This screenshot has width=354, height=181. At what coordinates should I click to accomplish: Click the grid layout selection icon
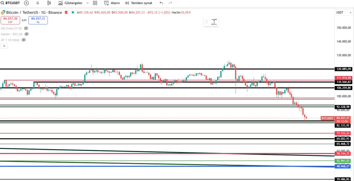[x=95, y=3]
